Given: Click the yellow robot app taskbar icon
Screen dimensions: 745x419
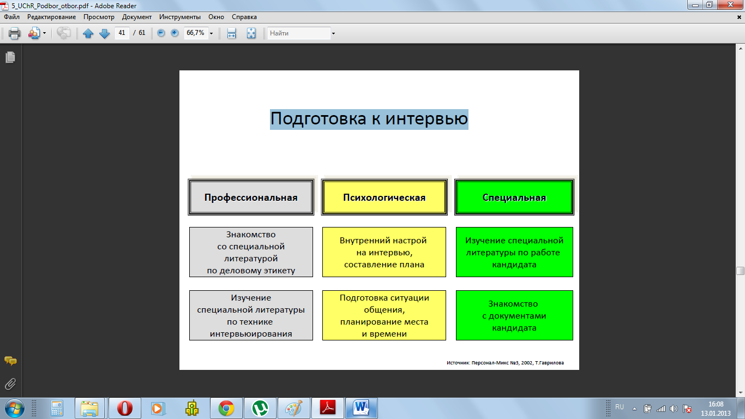Looking at the screenshot, I should click(x=191, y=408).
